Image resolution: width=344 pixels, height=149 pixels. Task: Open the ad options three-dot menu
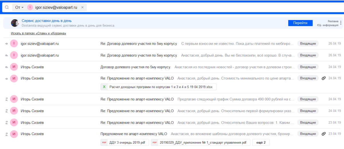click(x=341, y=23)
